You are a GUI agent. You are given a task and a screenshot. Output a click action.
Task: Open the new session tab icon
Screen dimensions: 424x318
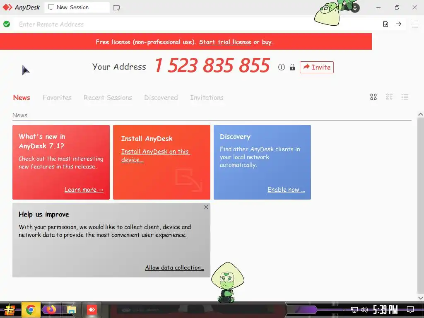click(116, 8)
